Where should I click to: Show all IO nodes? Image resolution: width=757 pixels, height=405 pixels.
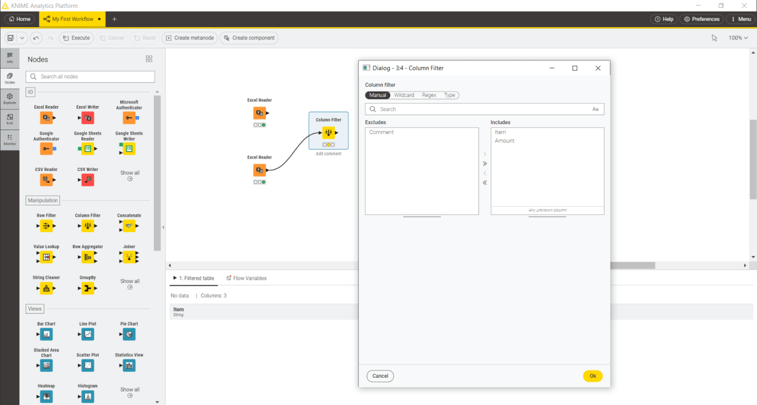130,175
